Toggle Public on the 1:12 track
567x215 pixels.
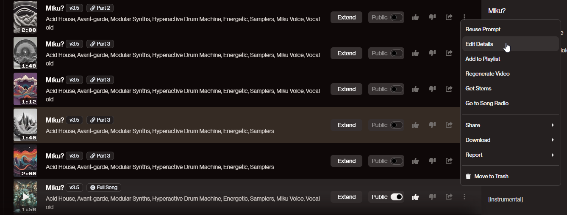pyautogui.click(x=397, y=89)
